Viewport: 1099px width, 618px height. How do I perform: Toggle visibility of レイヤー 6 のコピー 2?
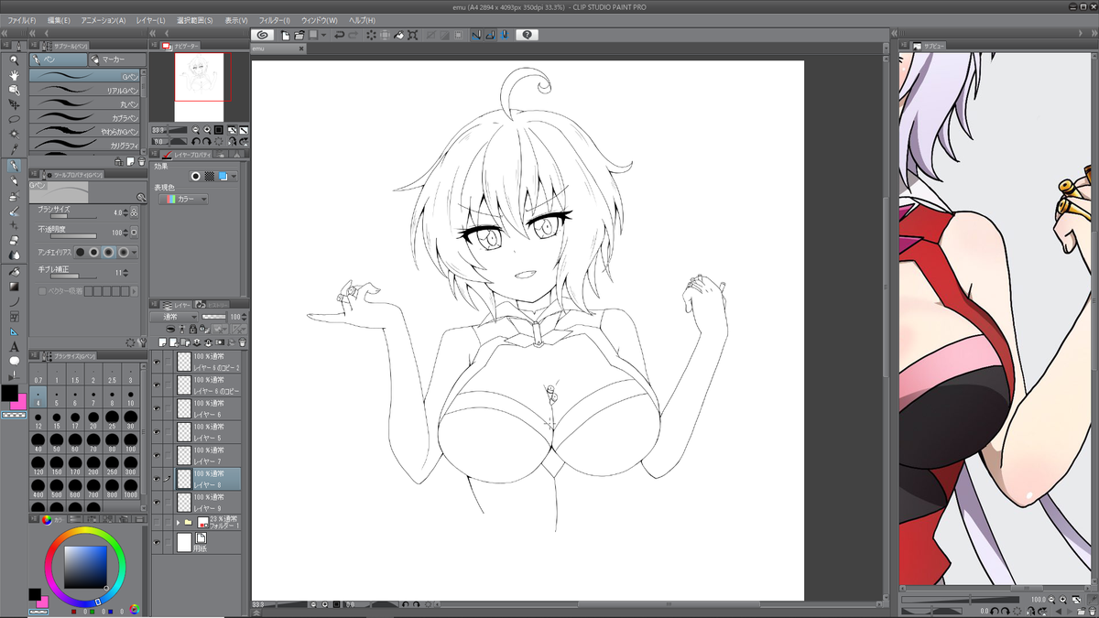157,363
